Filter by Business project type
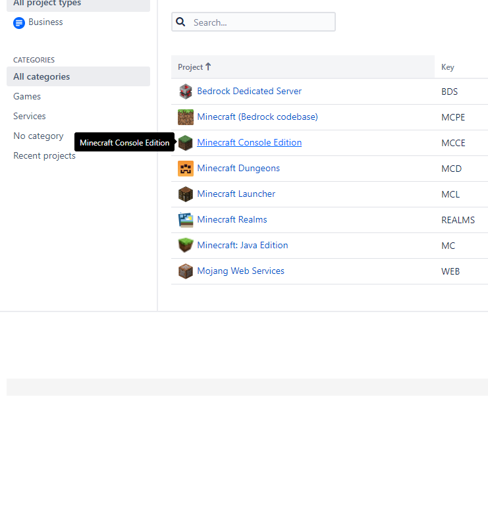 tap(45, 22)
